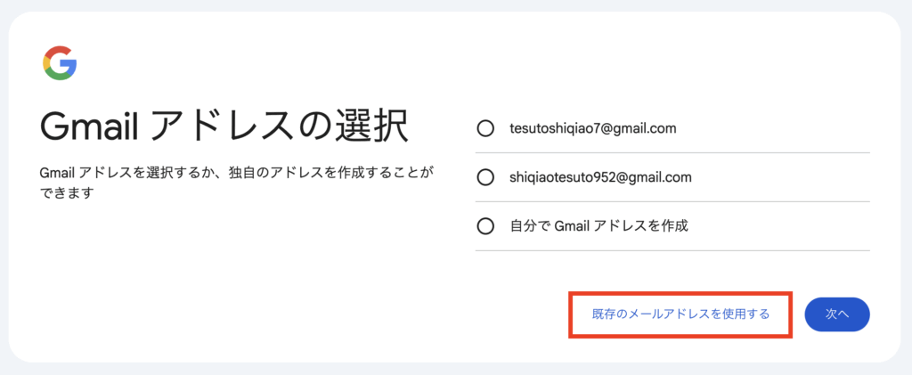912x375 pixels.
Task: Click the tesutoshiqiao7@gmail.com address text
Action: (x=592, y=128)
